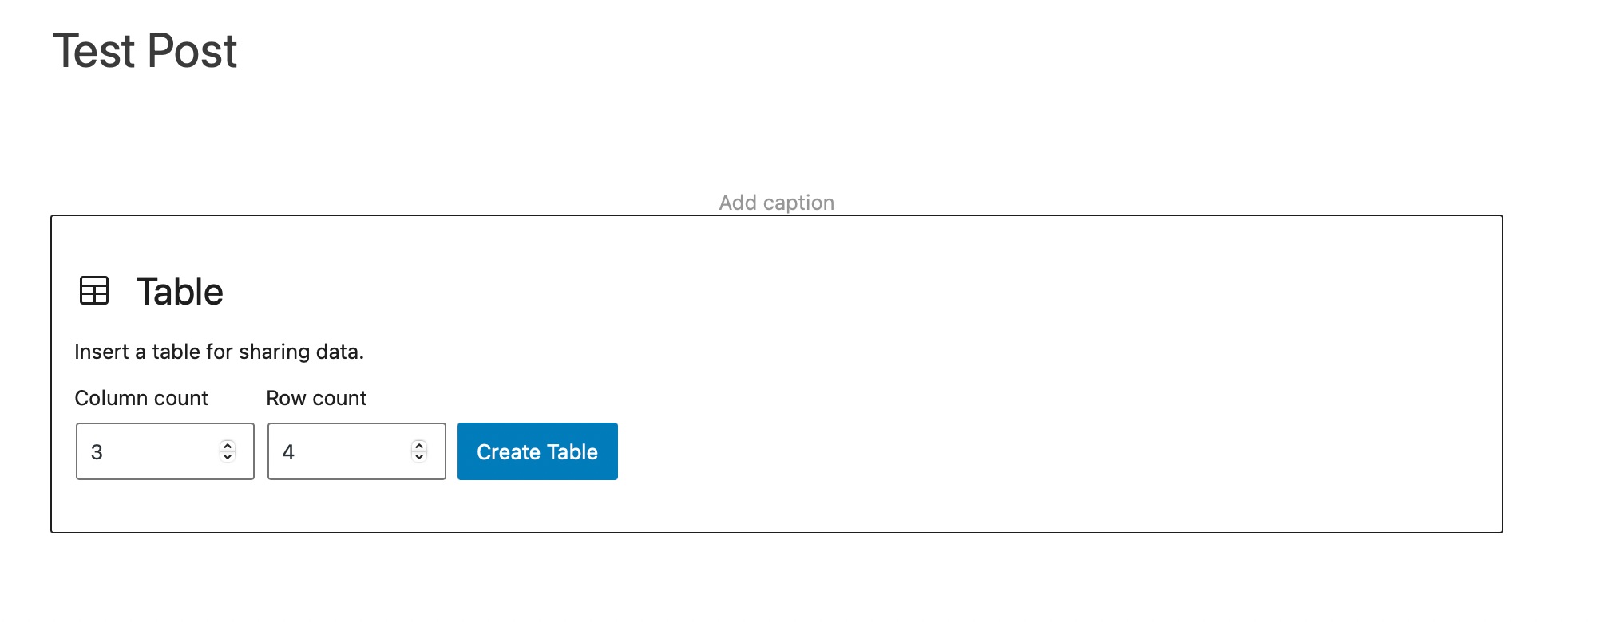Click the Column count label
This screenshot has height=622, width=1608.
coord(141,398)
